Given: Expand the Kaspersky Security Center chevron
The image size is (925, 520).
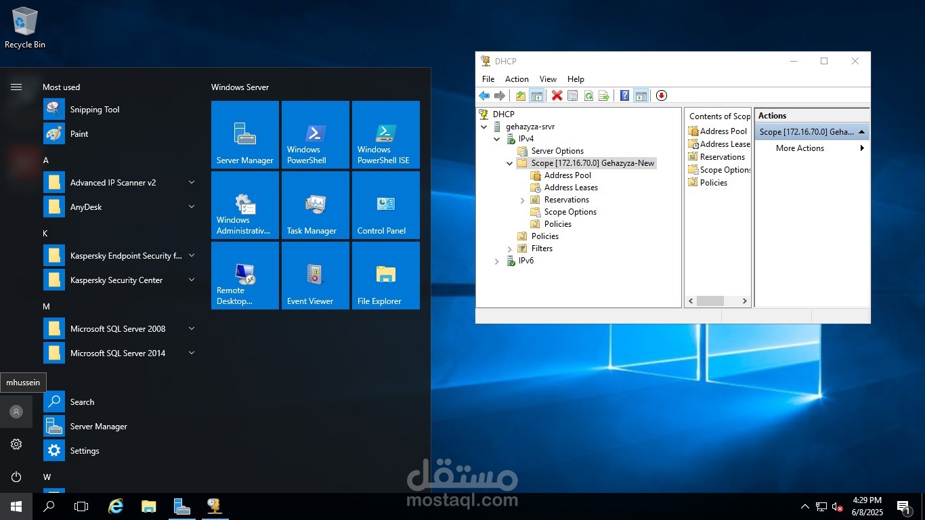Looking at the screenshot, I should (192, 280).
